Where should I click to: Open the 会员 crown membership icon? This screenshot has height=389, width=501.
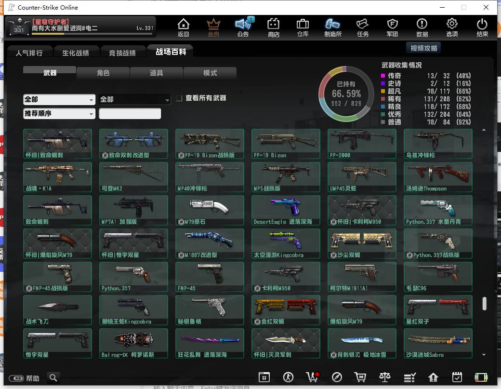point(213,27)
